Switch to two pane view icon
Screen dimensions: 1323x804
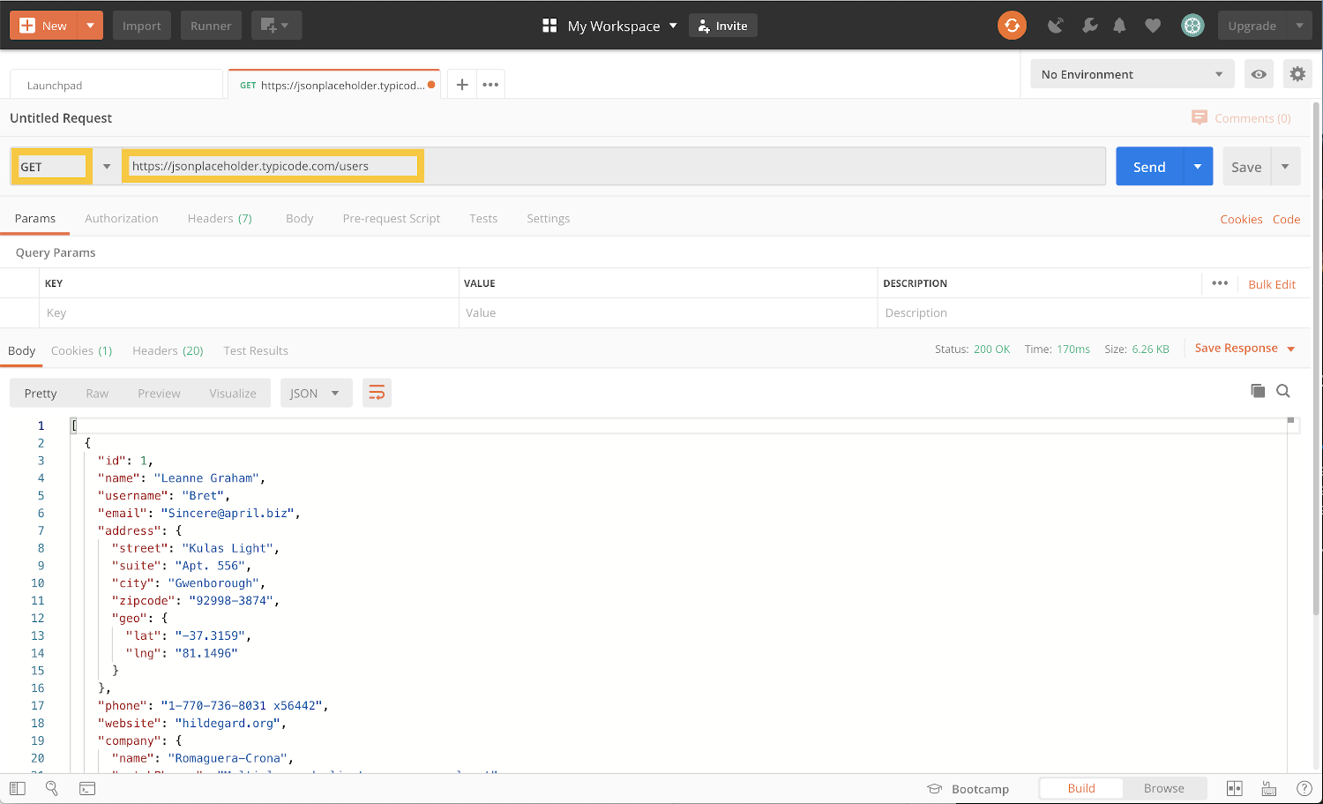[x=1234, y=788]
